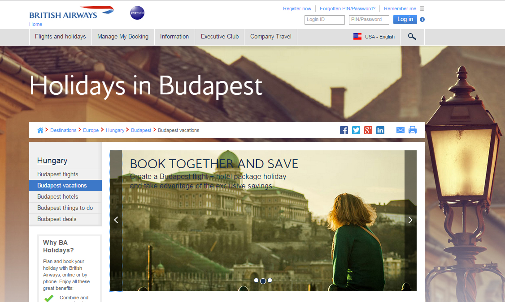Open Flights and holidays menu

coord(61,37)
